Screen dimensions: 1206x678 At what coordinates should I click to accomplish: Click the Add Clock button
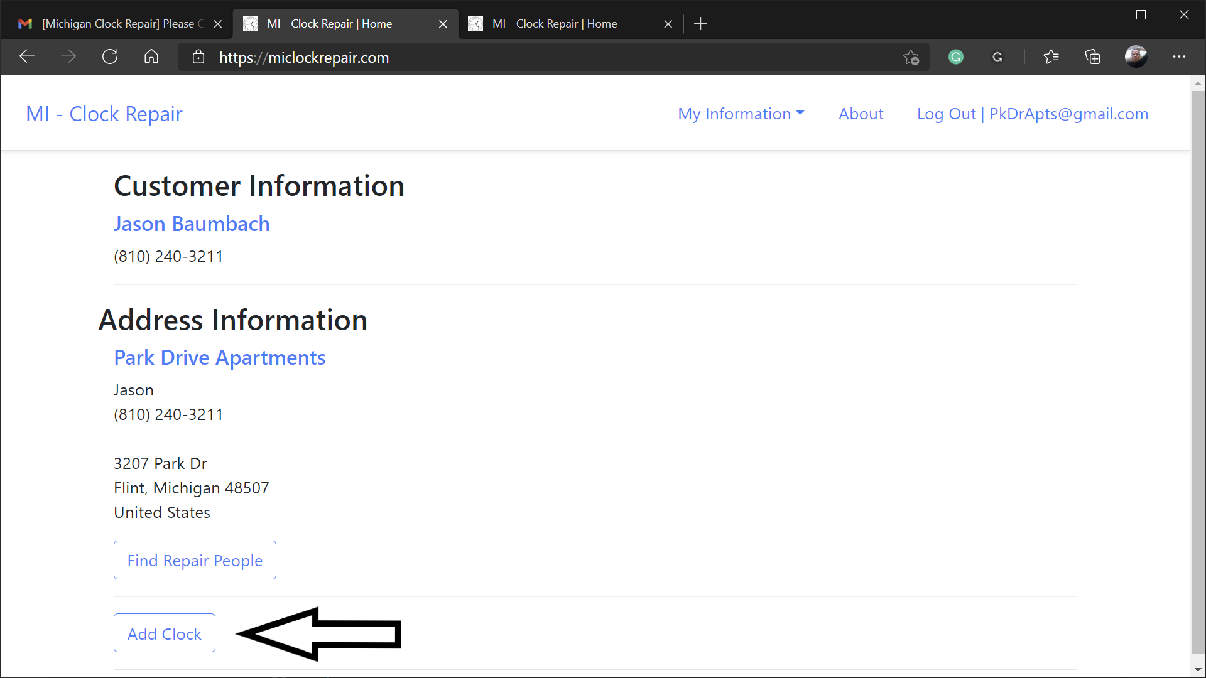[164, 633]
